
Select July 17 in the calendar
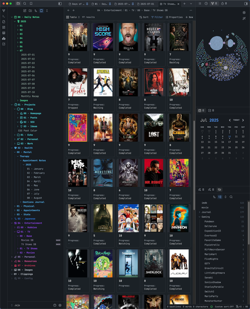point(229,142)
